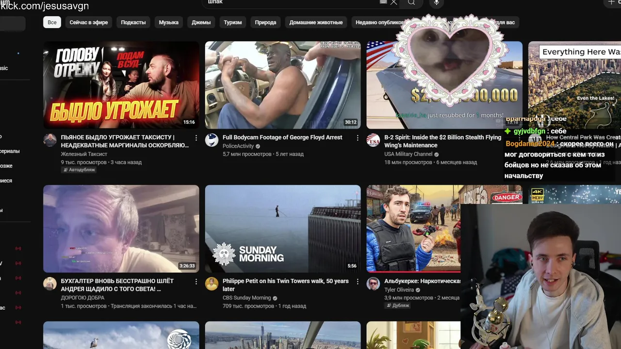Click Bogdamn2024 username in chat overlay

coord(530,143)
